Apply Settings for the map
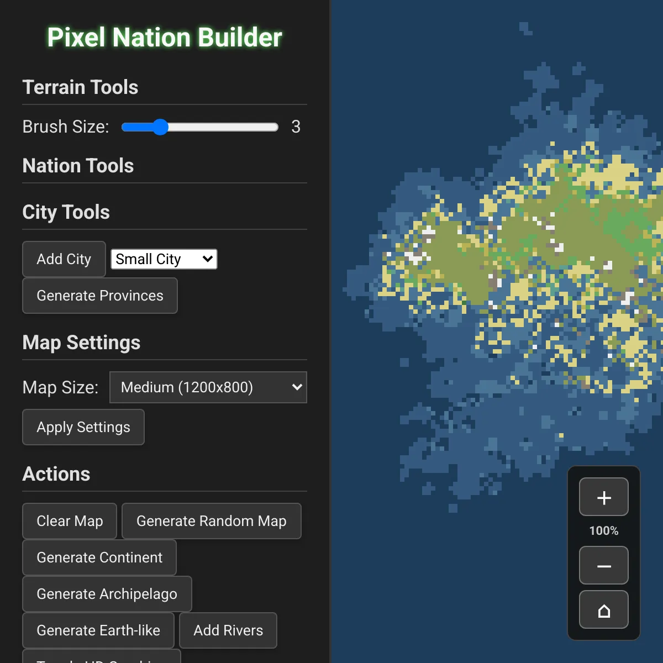663x663 pixels. 83,427
